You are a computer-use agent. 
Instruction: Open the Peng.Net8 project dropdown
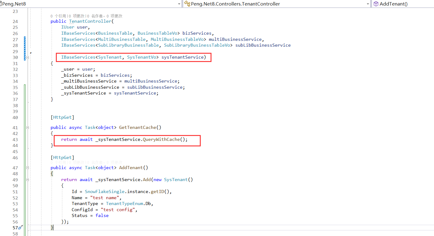pos(179,4)
